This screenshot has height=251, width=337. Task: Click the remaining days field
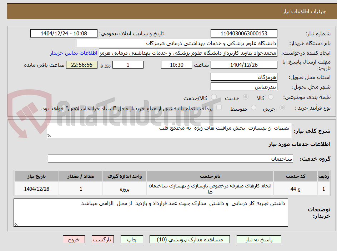(128, 65)
